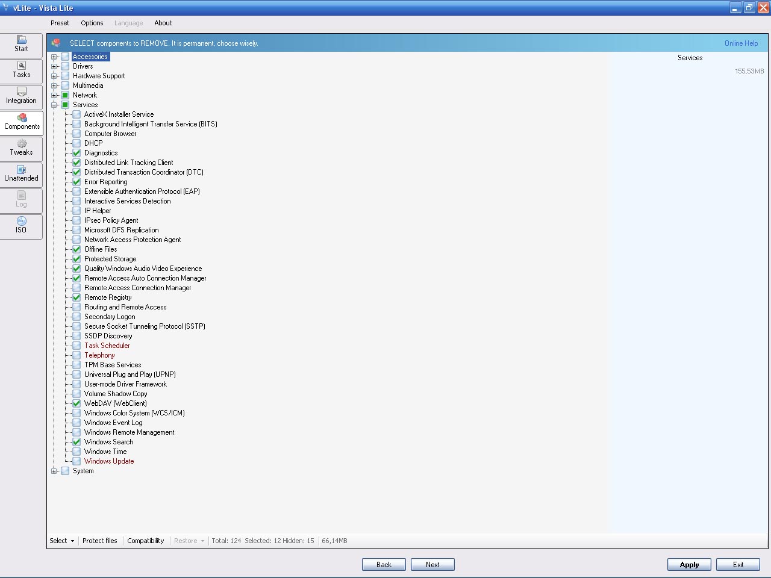The height and width of the screenshot is (578, 771).
Task: Open the Integration page
Action: pyautogui.click(x=21, y=97)
